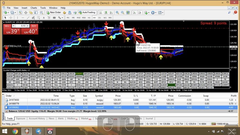240x135 pixels.
Task: Open the Telegram taskbar icon
Action: tap(38, 131)
